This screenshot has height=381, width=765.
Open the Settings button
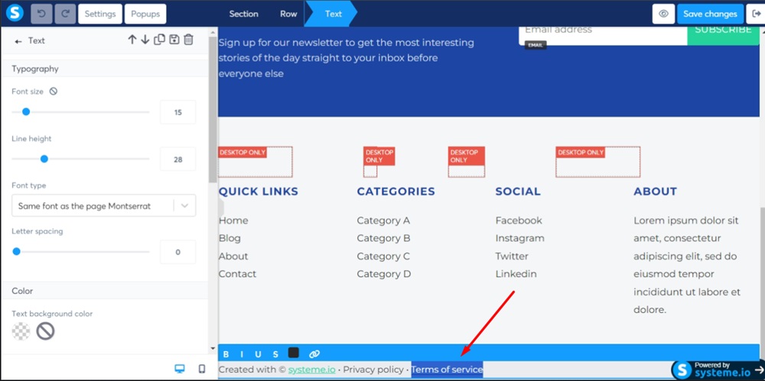coord(100,14)
